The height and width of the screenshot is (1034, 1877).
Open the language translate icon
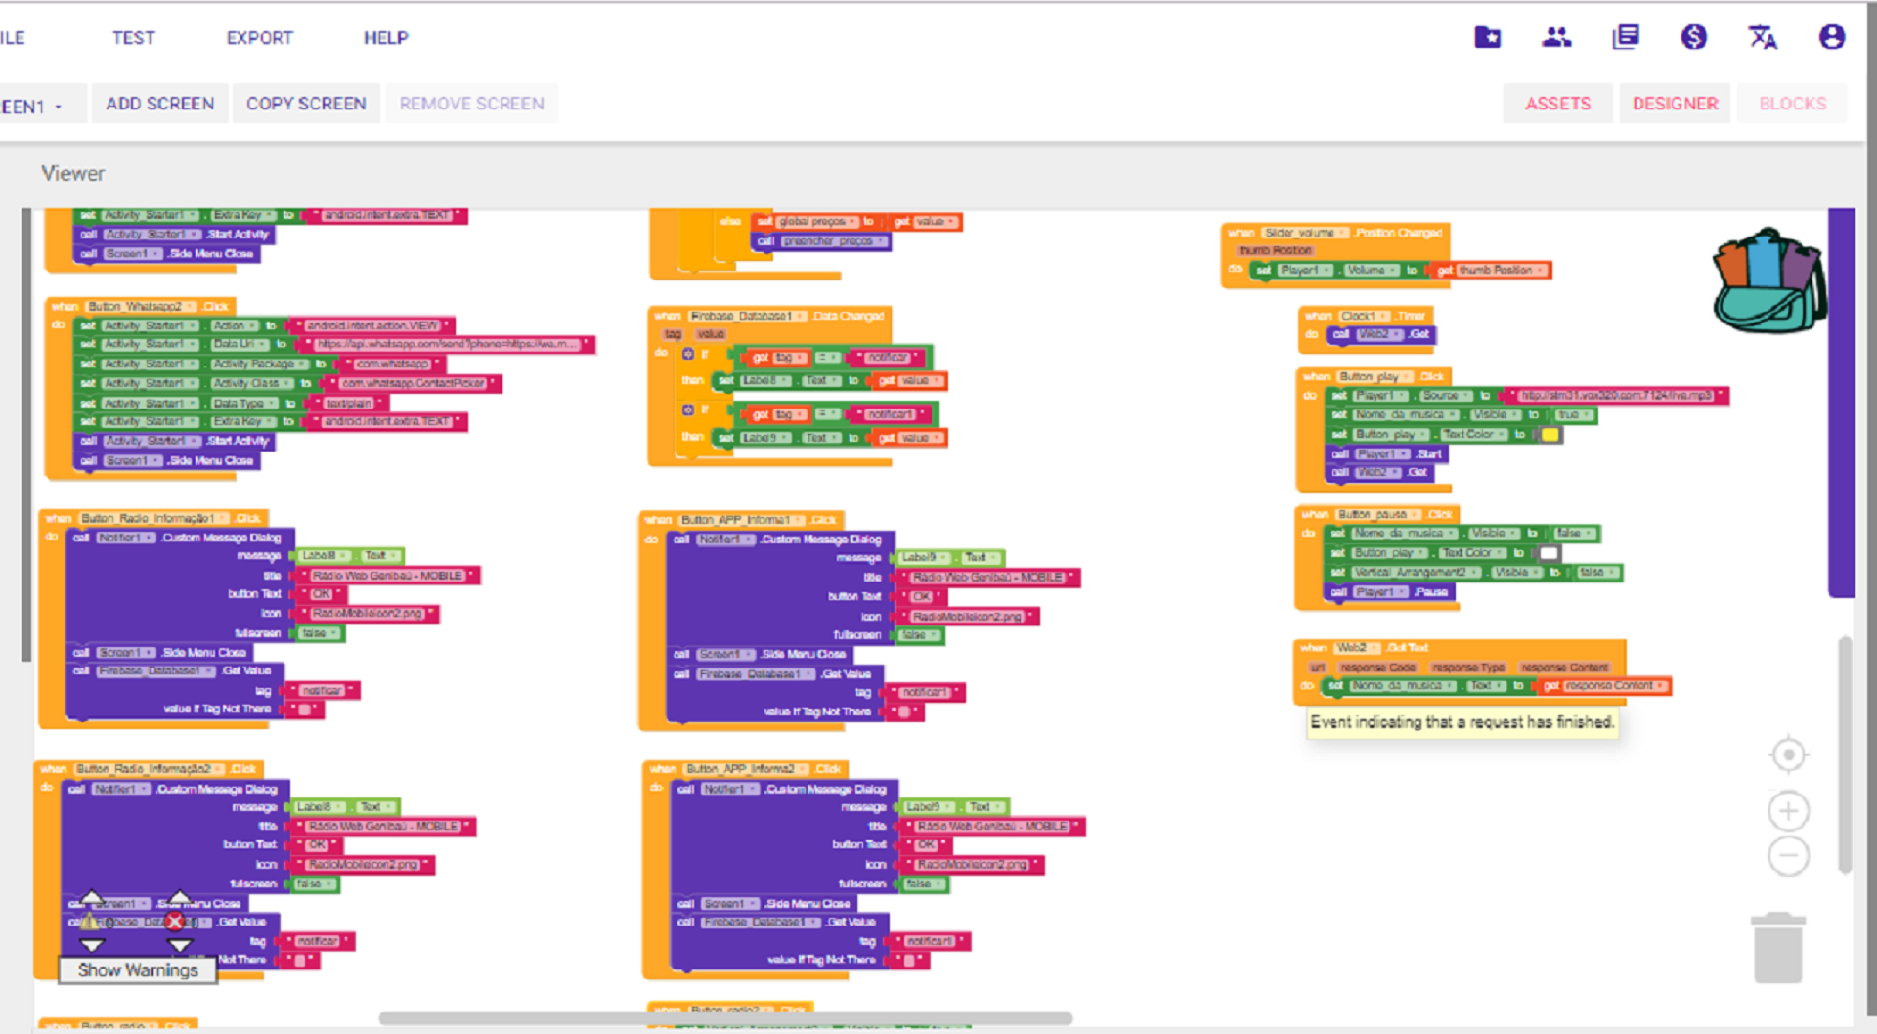click(1762, 37)
